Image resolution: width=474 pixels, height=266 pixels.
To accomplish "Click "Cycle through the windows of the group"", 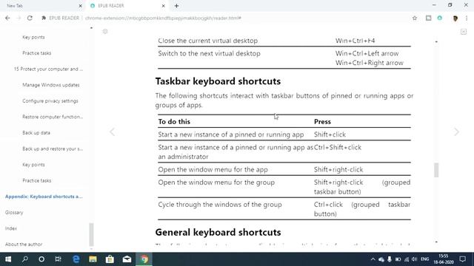I will coord(220,205).
